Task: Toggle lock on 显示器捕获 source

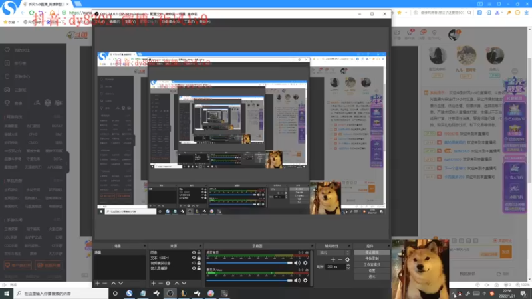Action: click(199, 268)
